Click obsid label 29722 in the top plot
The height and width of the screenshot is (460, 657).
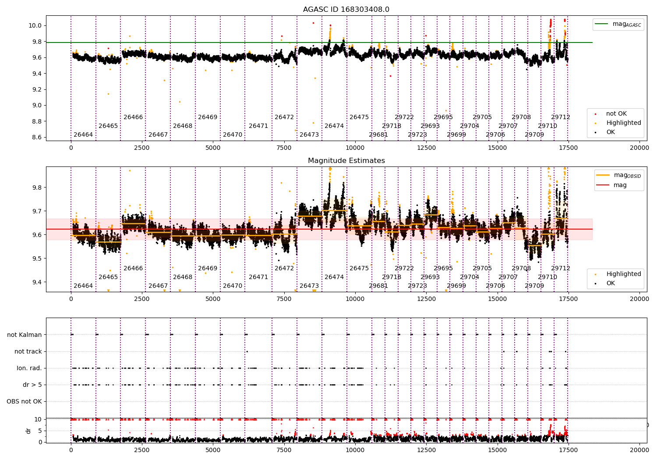click(404, 117)
